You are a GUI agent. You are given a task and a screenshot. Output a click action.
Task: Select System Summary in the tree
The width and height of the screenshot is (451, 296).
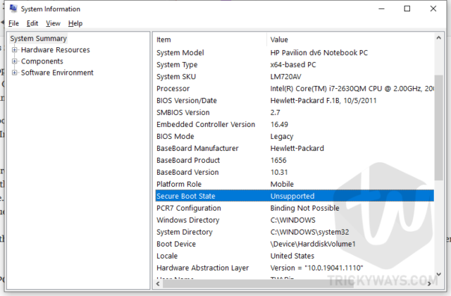point(39,38)
